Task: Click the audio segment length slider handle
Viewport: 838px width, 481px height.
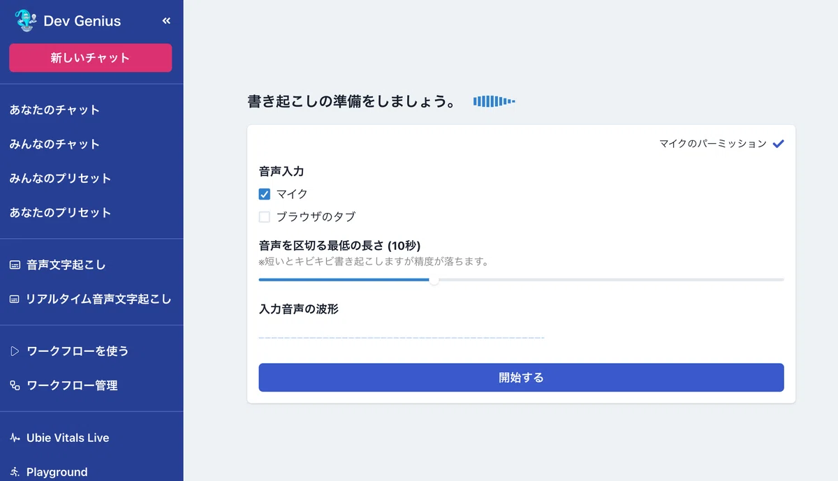Action: tap(434, 280)
